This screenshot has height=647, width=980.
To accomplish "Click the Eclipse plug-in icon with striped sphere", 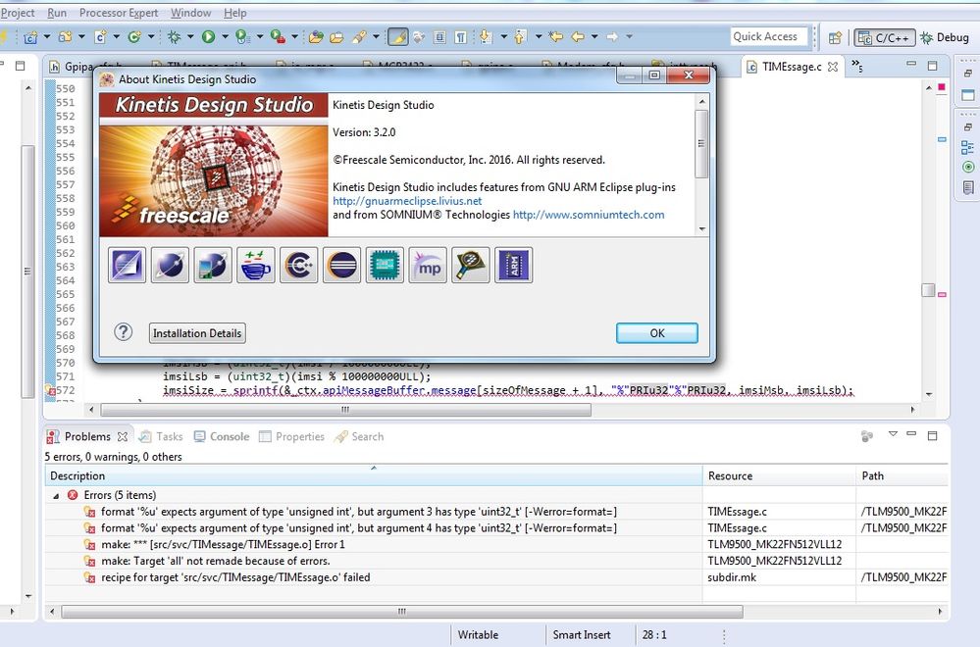I will click(x=342, y=265).
